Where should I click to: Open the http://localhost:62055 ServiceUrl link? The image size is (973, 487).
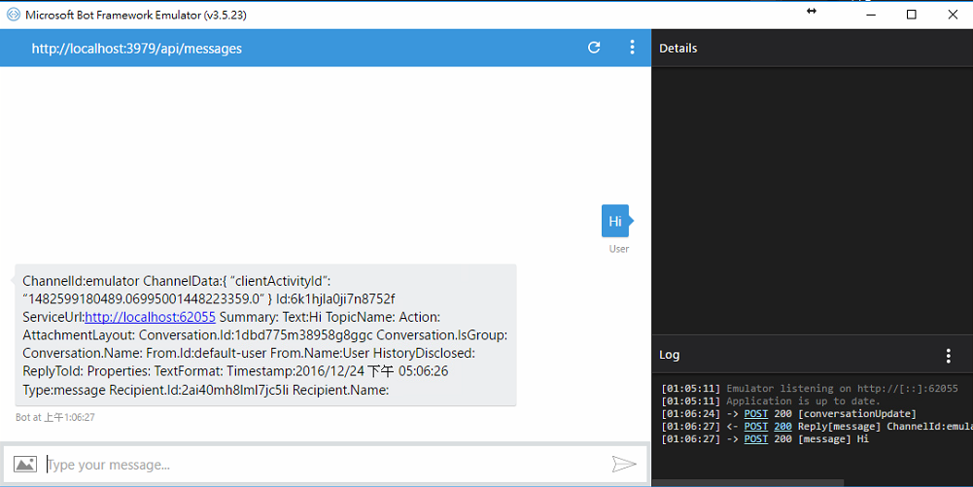click(x=150, y=317)
